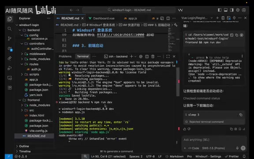The image size is (254, 159).
Task: Close the README.md tab
Action: 82,19
